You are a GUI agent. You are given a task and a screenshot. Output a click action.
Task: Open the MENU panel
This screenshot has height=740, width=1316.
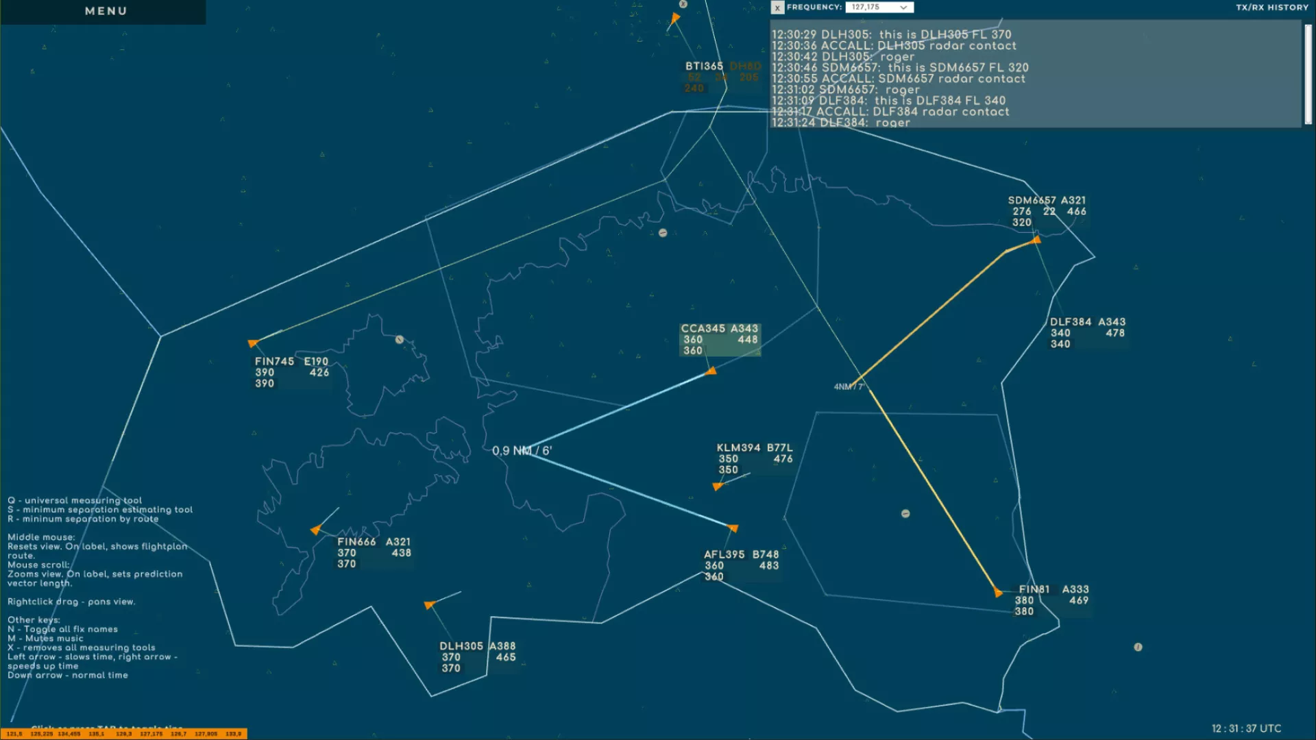pyautogui.click(x=106, y=11)
